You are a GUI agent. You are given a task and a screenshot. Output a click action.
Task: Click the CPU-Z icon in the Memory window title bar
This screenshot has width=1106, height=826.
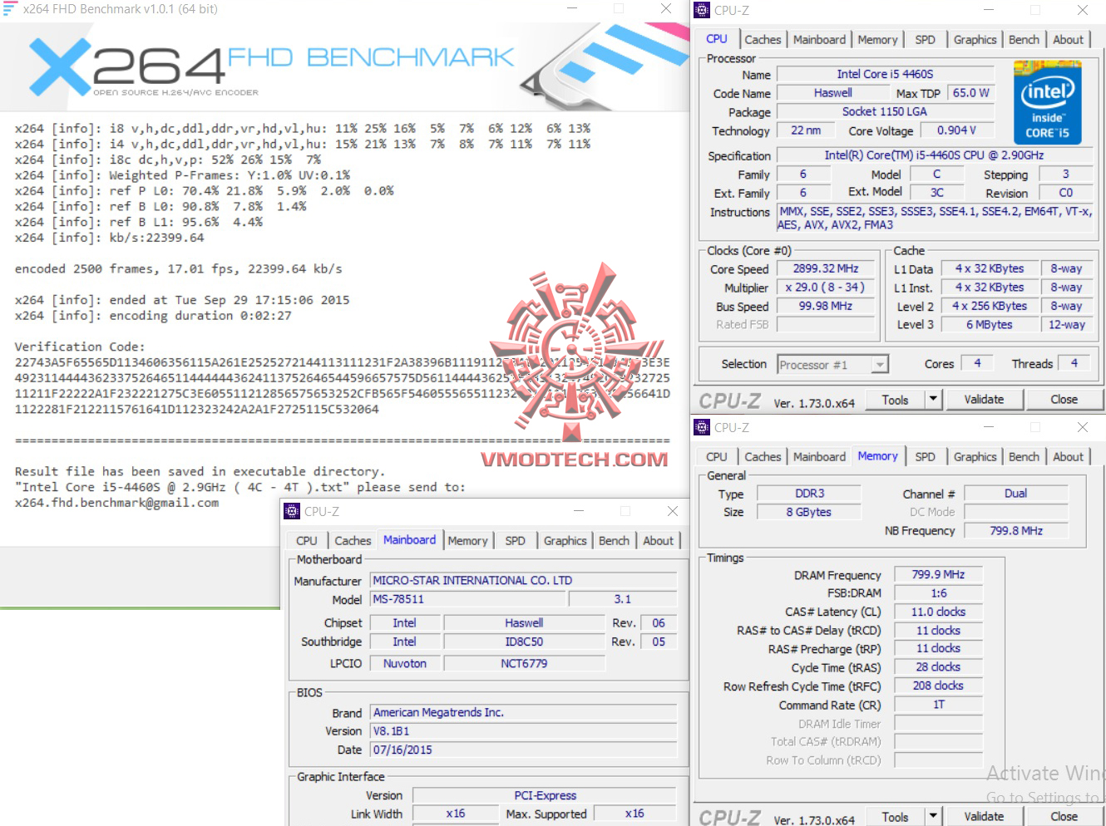click(x=702, y=427)
